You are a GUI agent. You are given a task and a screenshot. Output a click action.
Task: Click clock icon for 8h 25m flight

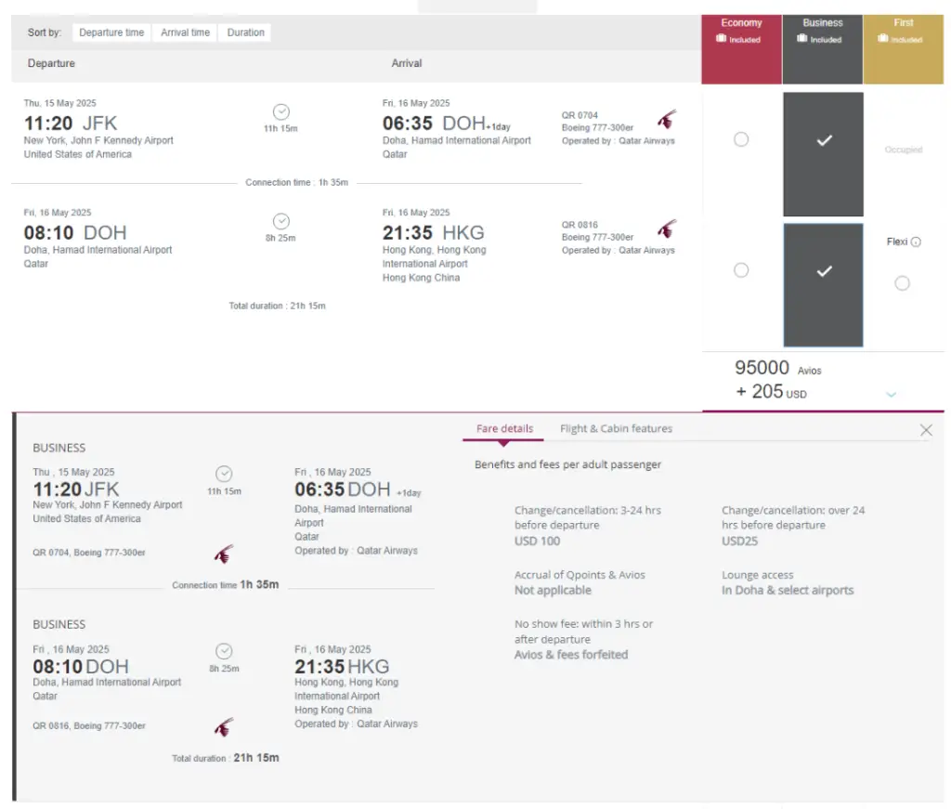click(x=280, y=221)
